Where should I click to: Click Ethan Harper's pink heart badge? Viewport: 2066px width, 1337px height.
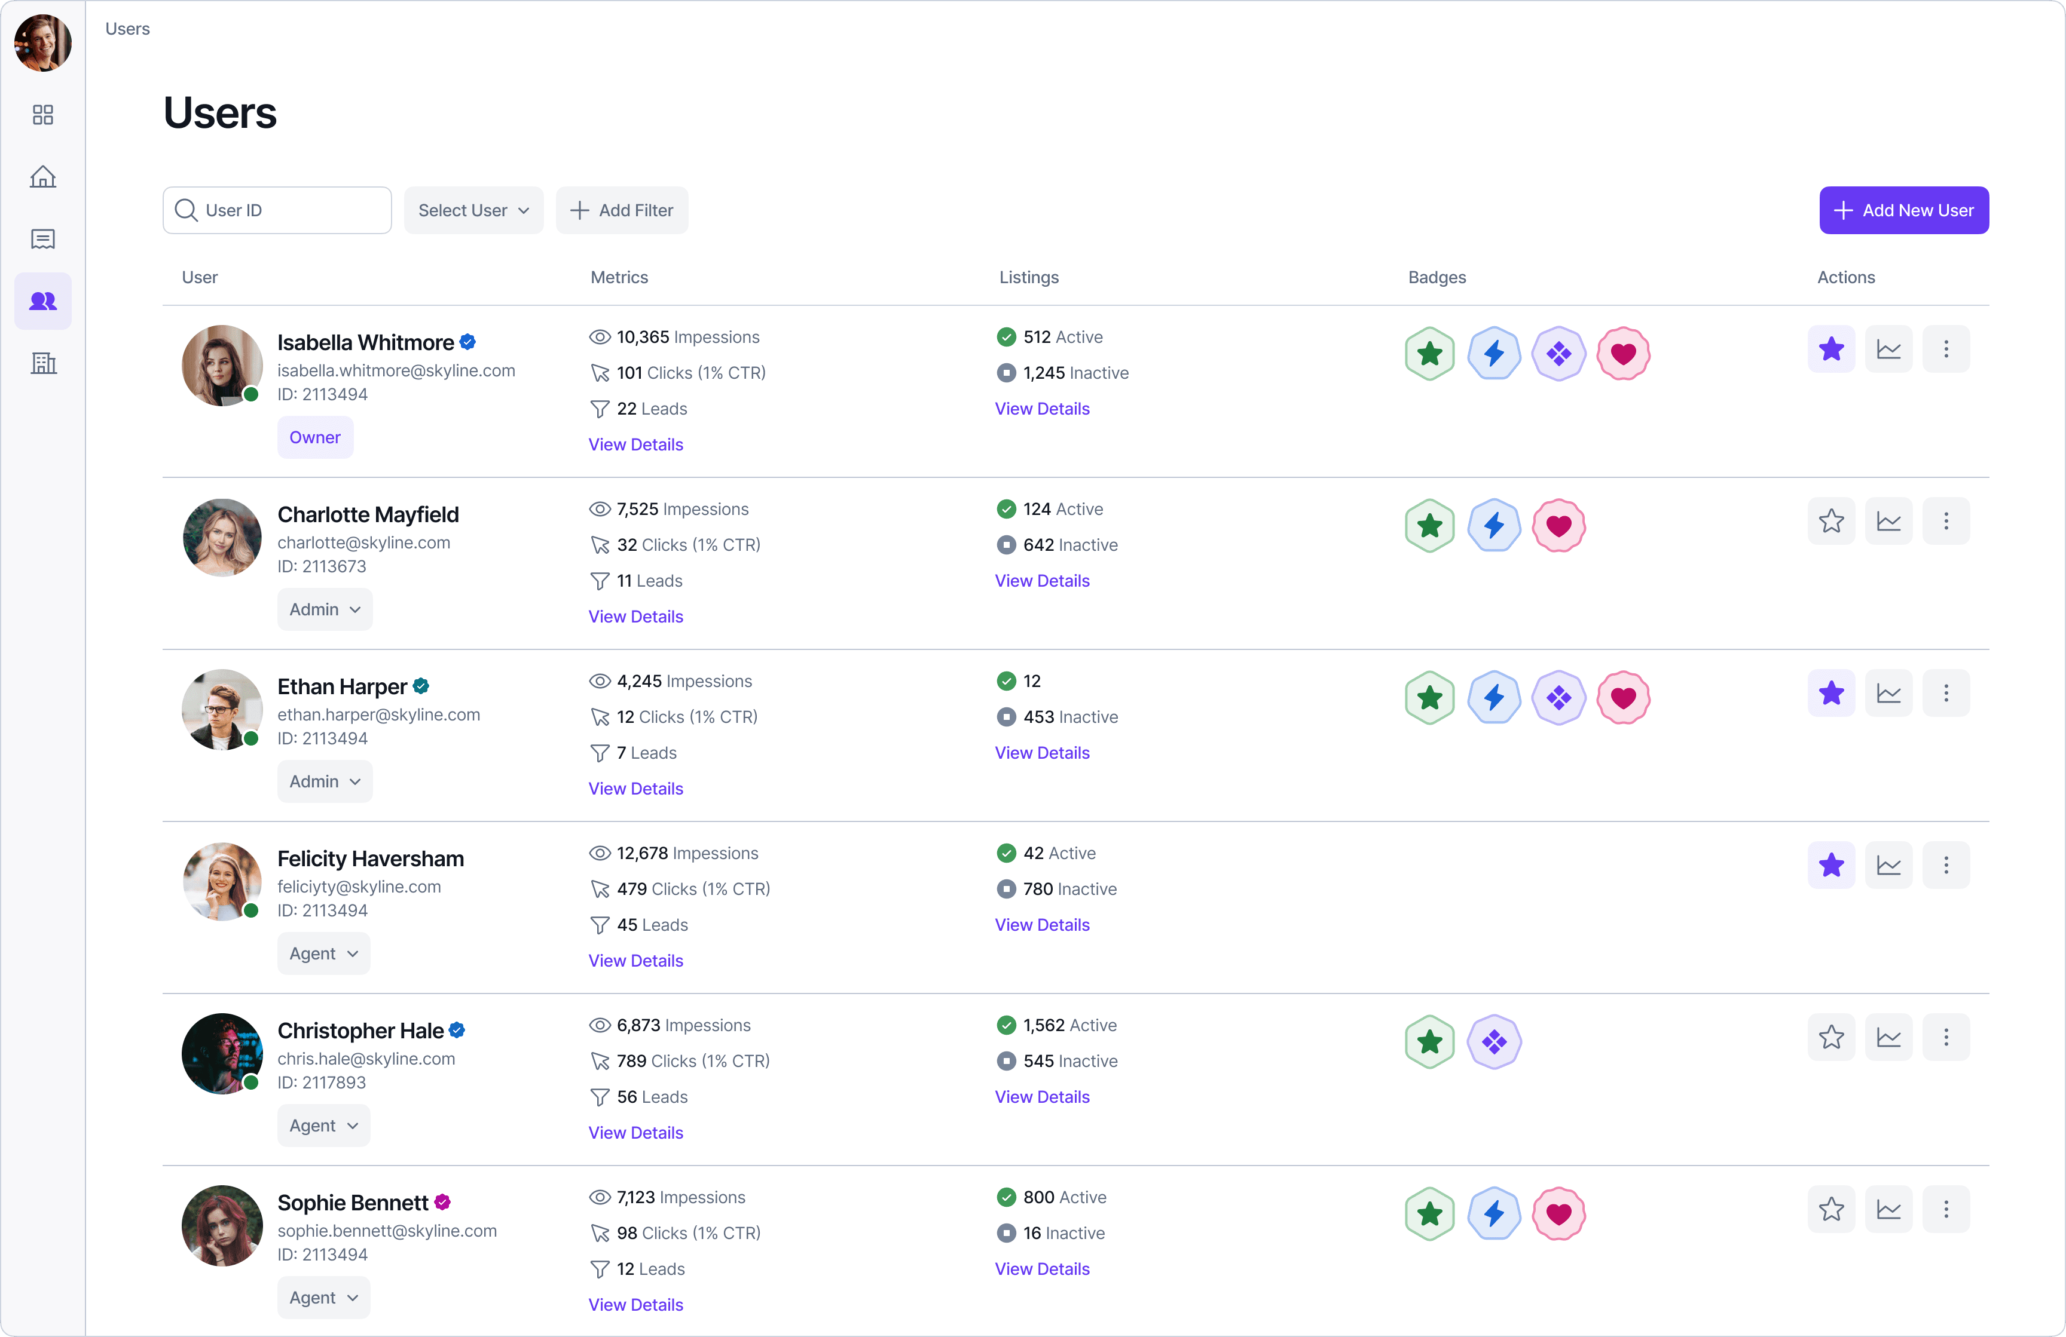[1622, 698]
